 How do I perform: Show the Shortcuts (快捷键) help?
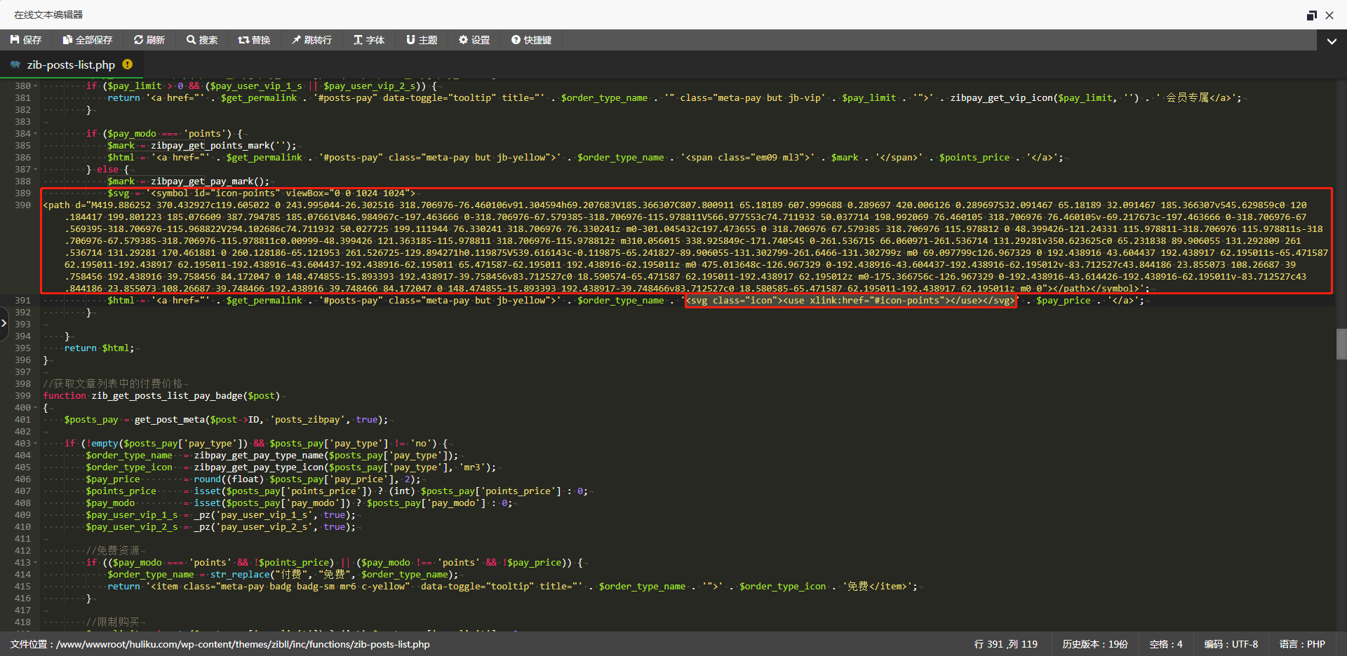coord(531,40)
